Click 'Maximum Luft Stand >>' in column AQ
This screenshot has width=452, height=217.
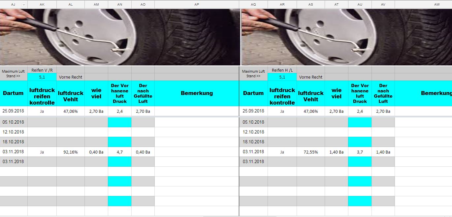(253, 74)
